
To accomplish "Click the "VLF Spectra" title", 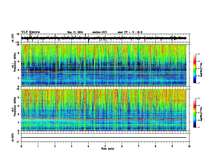I will [30, 32].
